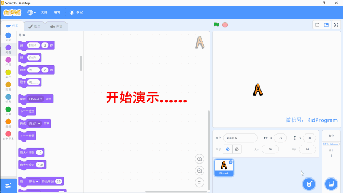343x193 pixels.
Task: Select the green Operators category circle
Action: pos(9,109)
